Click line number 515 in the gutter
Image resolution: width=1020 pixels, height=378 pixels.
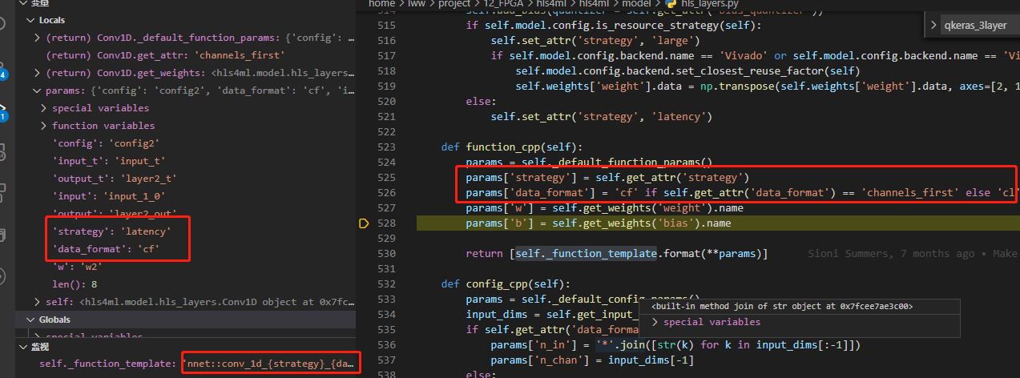coord(386,25)
